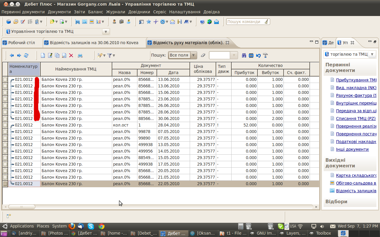
Task: Click the globe icon in main toolbar
Action: (x=209, y=22)
